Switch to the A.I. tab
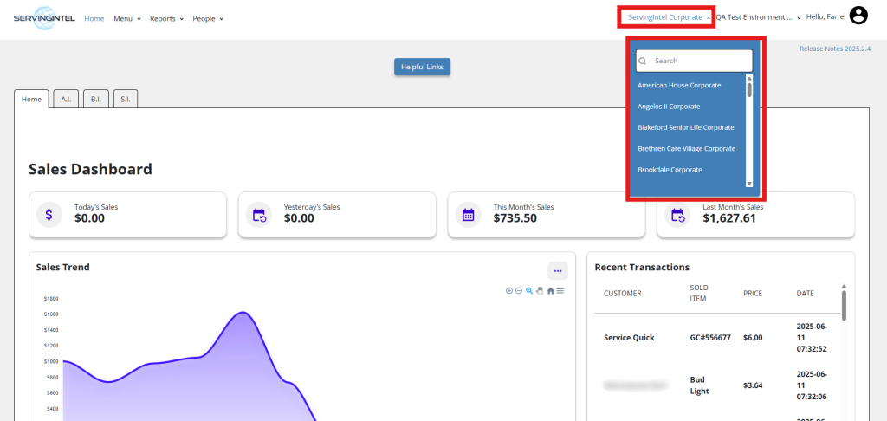 [x=66, y=100]
